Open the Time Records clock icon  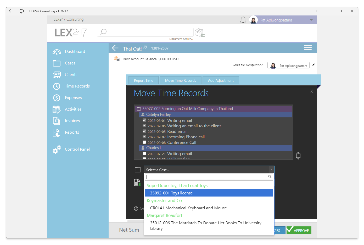pos(57,86)
